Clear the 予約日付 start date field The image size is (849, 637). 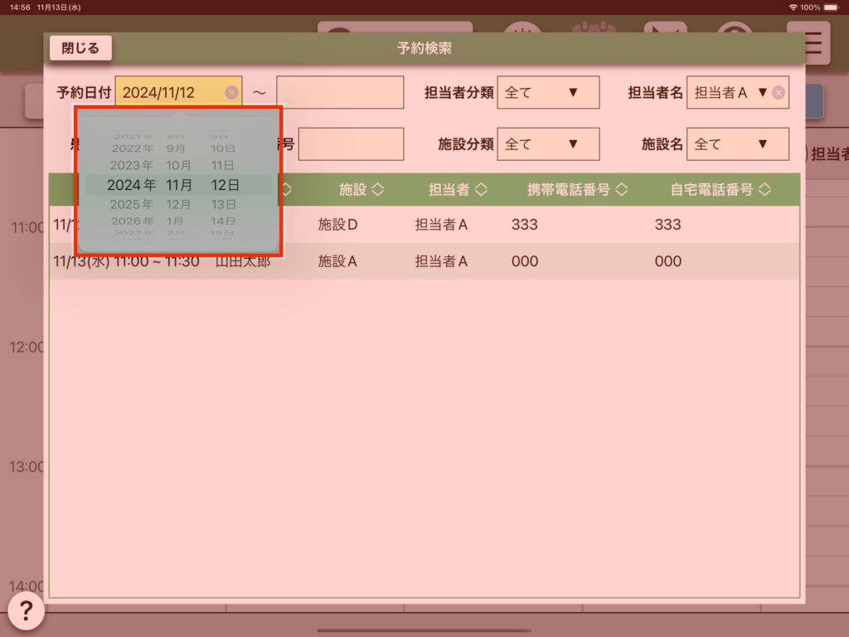pyautogui.click(x=231, y=93)
